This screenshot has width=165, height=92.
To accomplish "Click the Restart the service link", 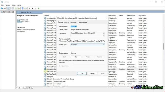I will tap(19, 22).
